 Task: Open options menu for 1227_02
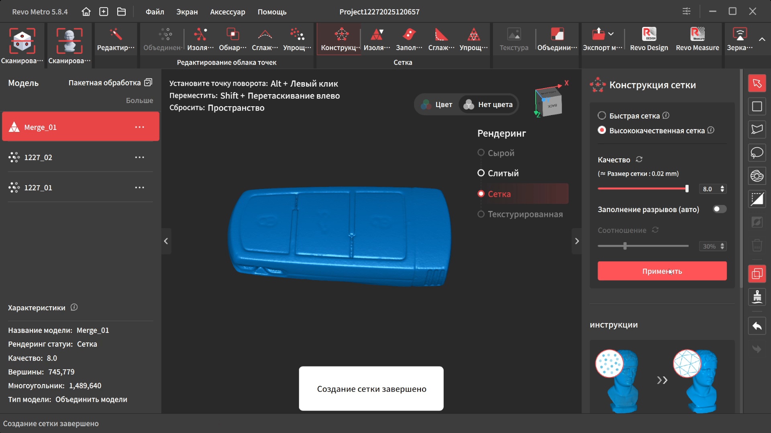coord(139,157)
